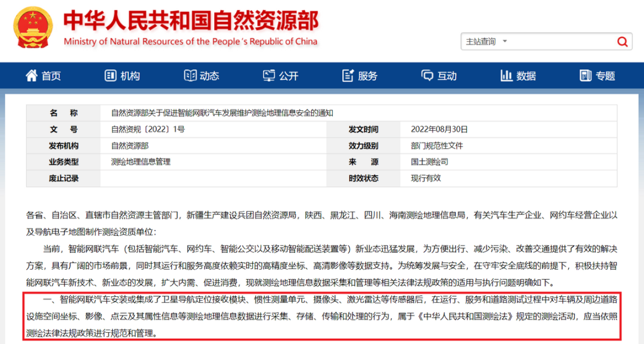
Task: Open the 服务 navigation menu item
Action: coord(360,76)
